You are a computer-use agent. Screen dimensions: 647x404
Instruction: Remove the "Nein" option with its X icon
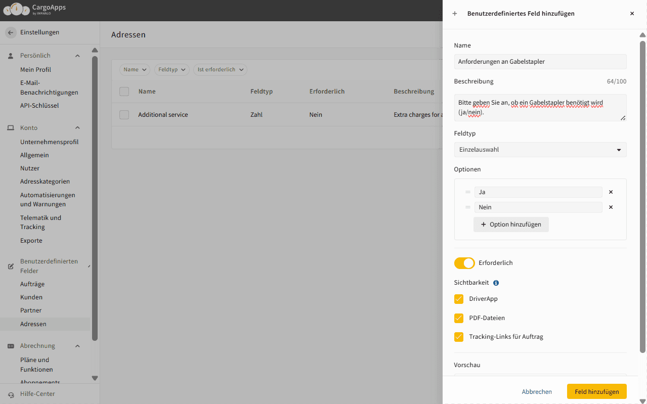tap(611, 207)
